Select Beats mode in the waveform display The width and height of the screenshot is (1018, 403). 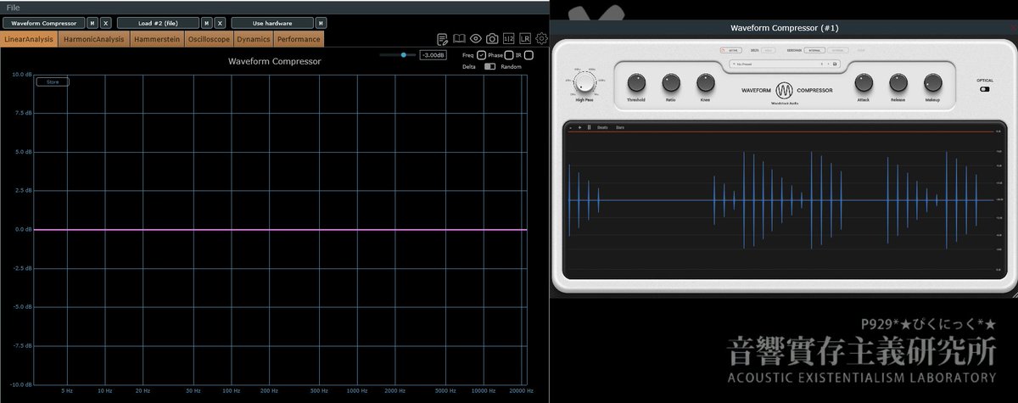click(x=602, y=127)
